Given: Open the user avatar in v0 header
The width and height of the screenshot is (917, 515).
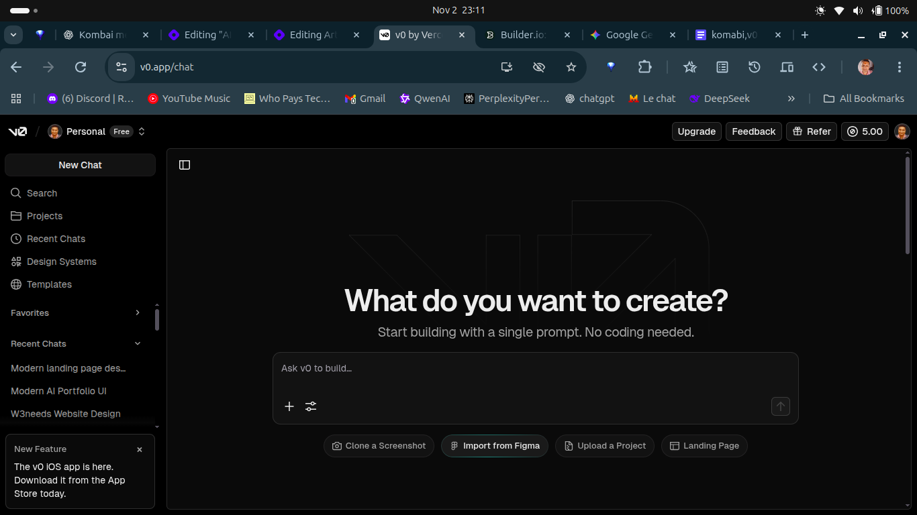Looking at the screenshot, I should click(902, 131).
